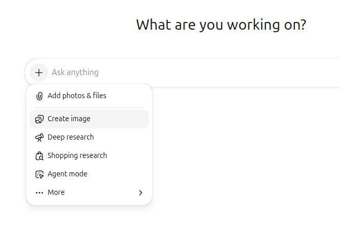340x227 pixels.
Task: Focus the 'Ask anything' input field
Action: pos(75,73)
